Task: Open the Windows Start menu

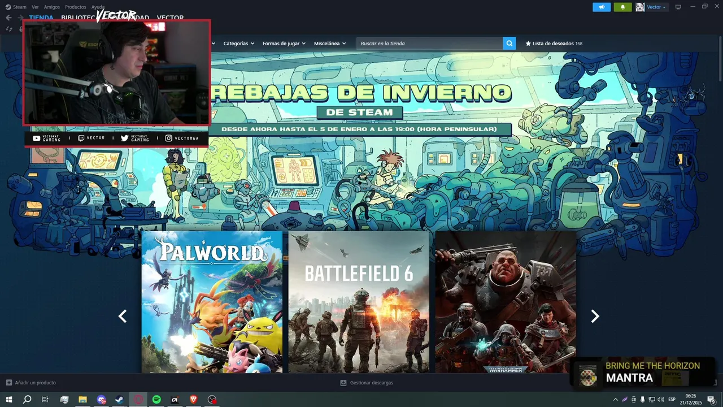Action: (x=9, y=400)
